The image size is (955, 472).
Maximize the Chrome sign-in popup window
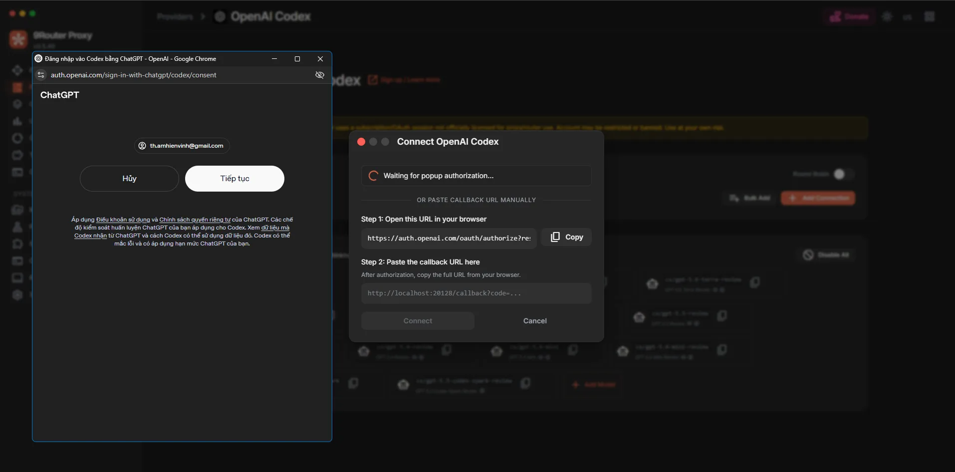[x=297, y=59]
